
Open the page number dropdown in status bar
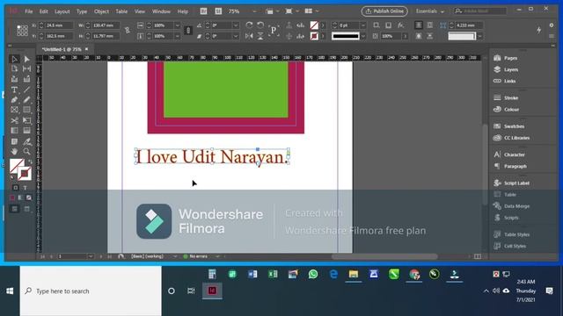tap(91, 256)
